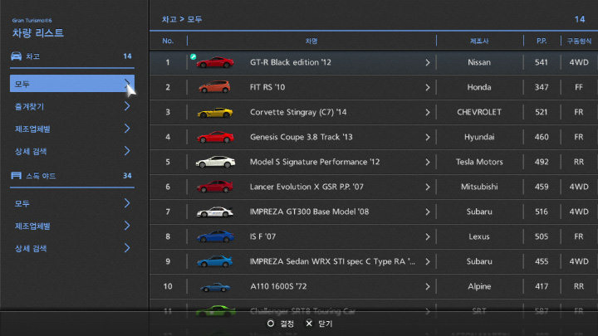Image resolution: width=598 pixels, height=336 pixels.
Task: Click the yellow Corvette Stingray car icon
Action: pos(214,112)
